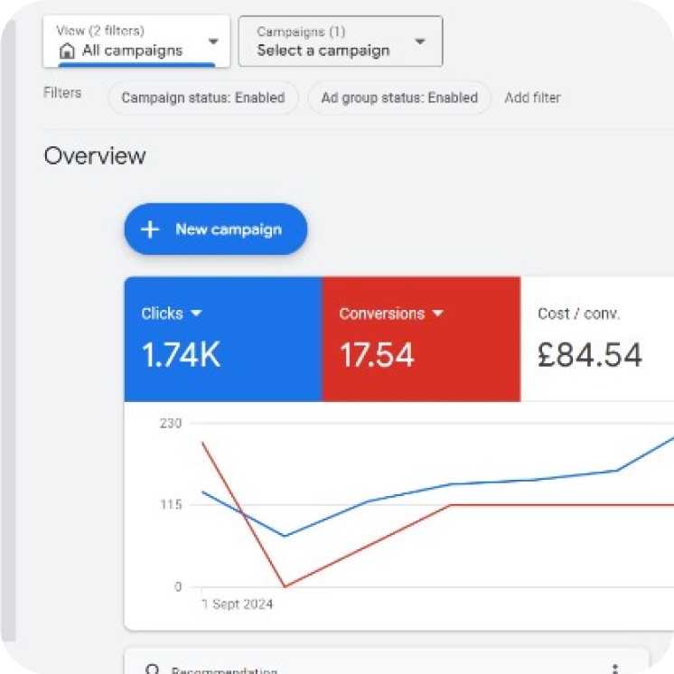The image size is (674, 674).
Task: Click the Overview page heading
Action: (x=95, y=155)
